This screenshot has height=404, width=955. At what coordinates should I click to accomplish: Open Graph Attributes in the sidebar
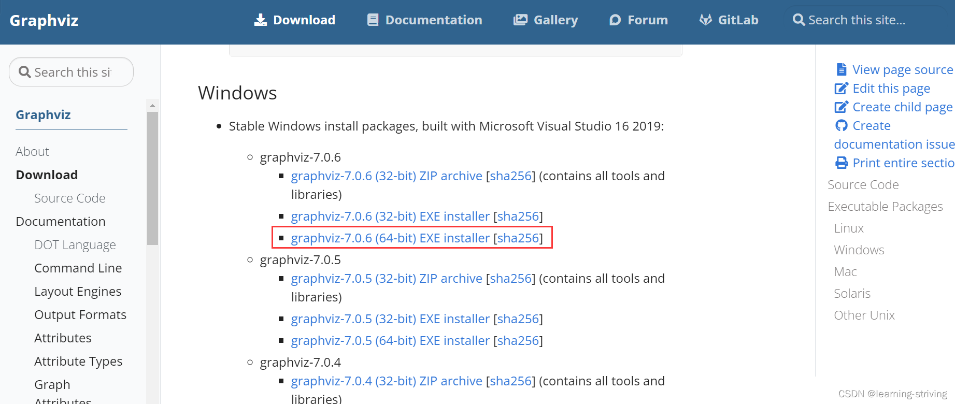[63, 392]
